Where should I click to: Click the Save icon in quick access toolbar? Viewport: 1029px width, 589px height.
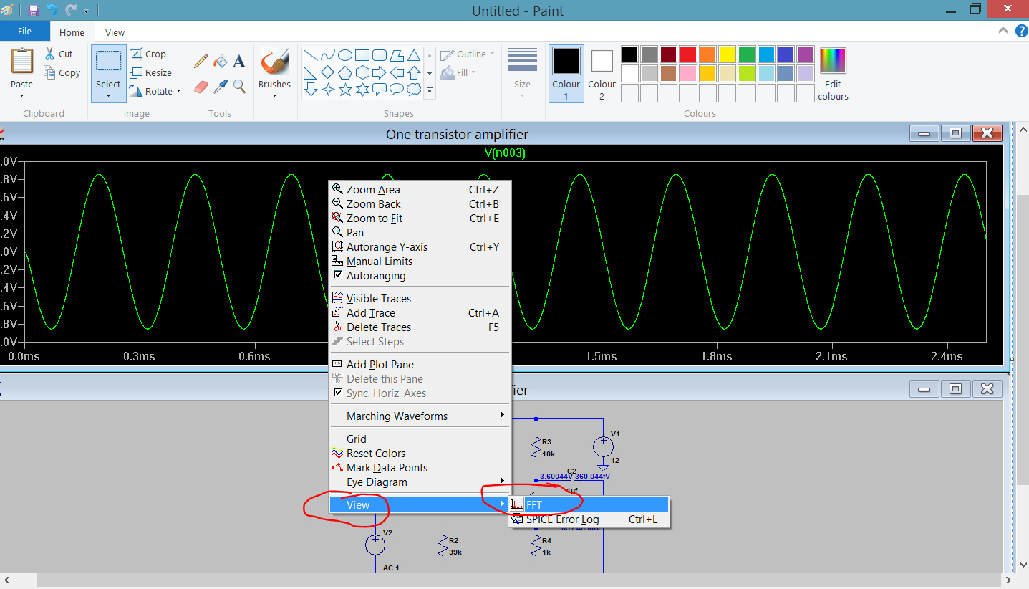pyautogui.click(x=34, y=10)
